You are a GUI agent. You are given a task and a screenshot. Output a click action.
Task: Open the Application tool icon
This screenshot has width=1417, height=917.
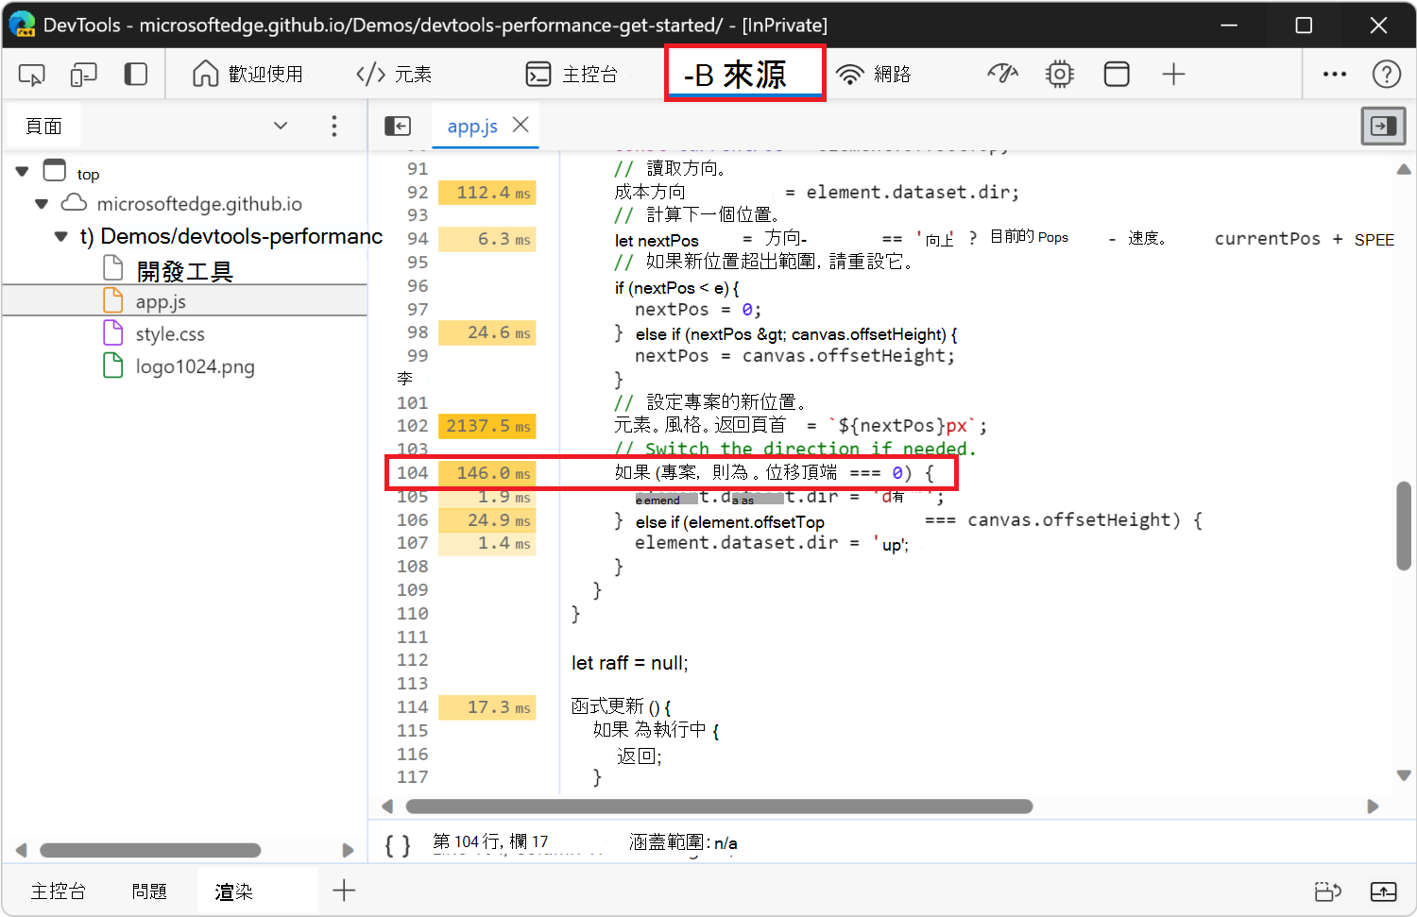[x=1117, y=75]
